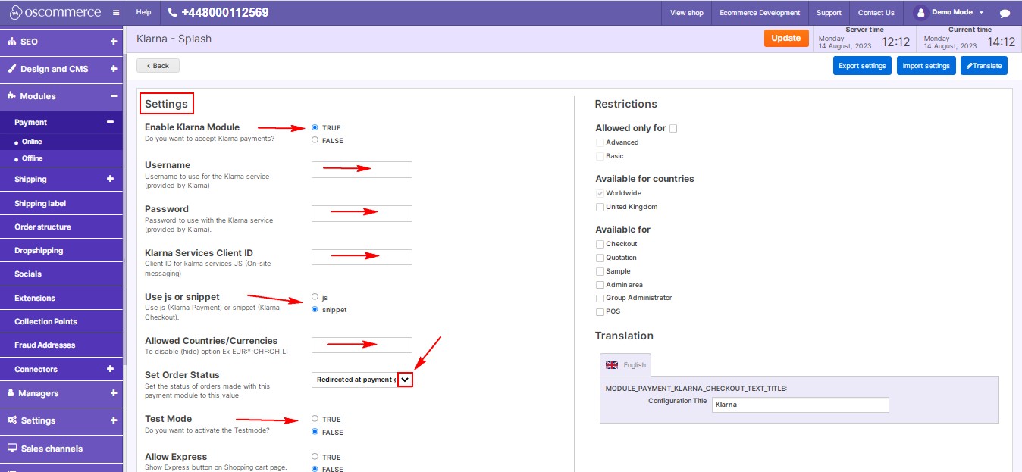Expand Design and CMS section

pyautogui.click(x=113, y=69)
